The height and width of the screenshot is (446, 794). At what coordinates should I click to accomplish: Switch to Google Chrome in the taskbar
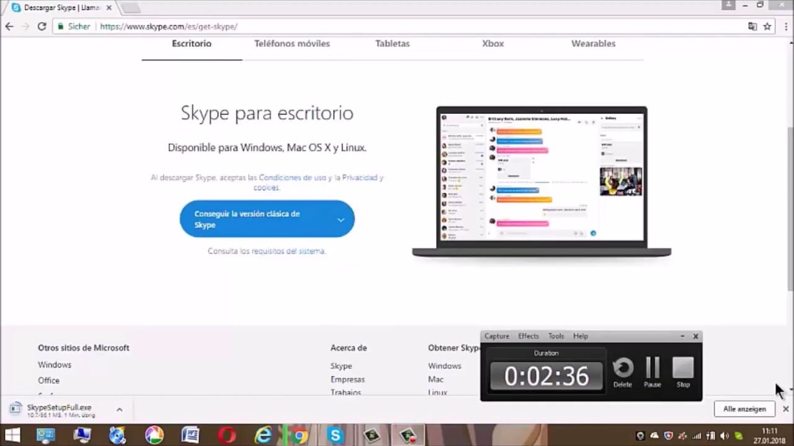[x=300, y=435]
